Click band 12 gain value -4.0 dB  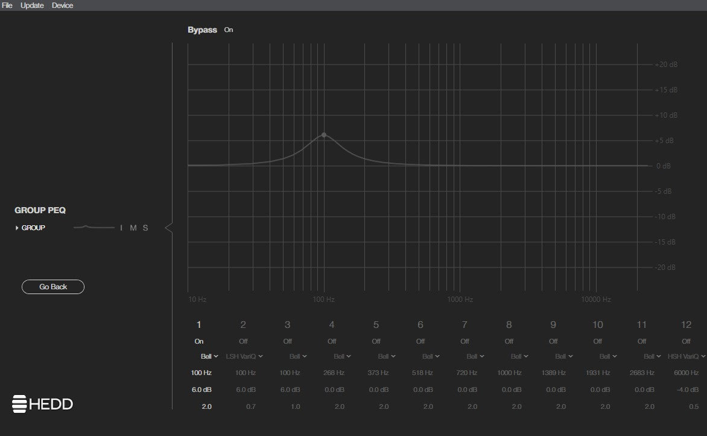click(x=688, y=390)
